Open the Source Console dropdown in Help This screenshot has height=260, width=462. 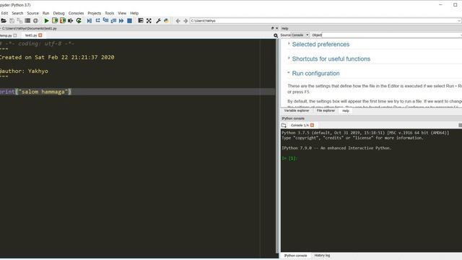(300, 35)
